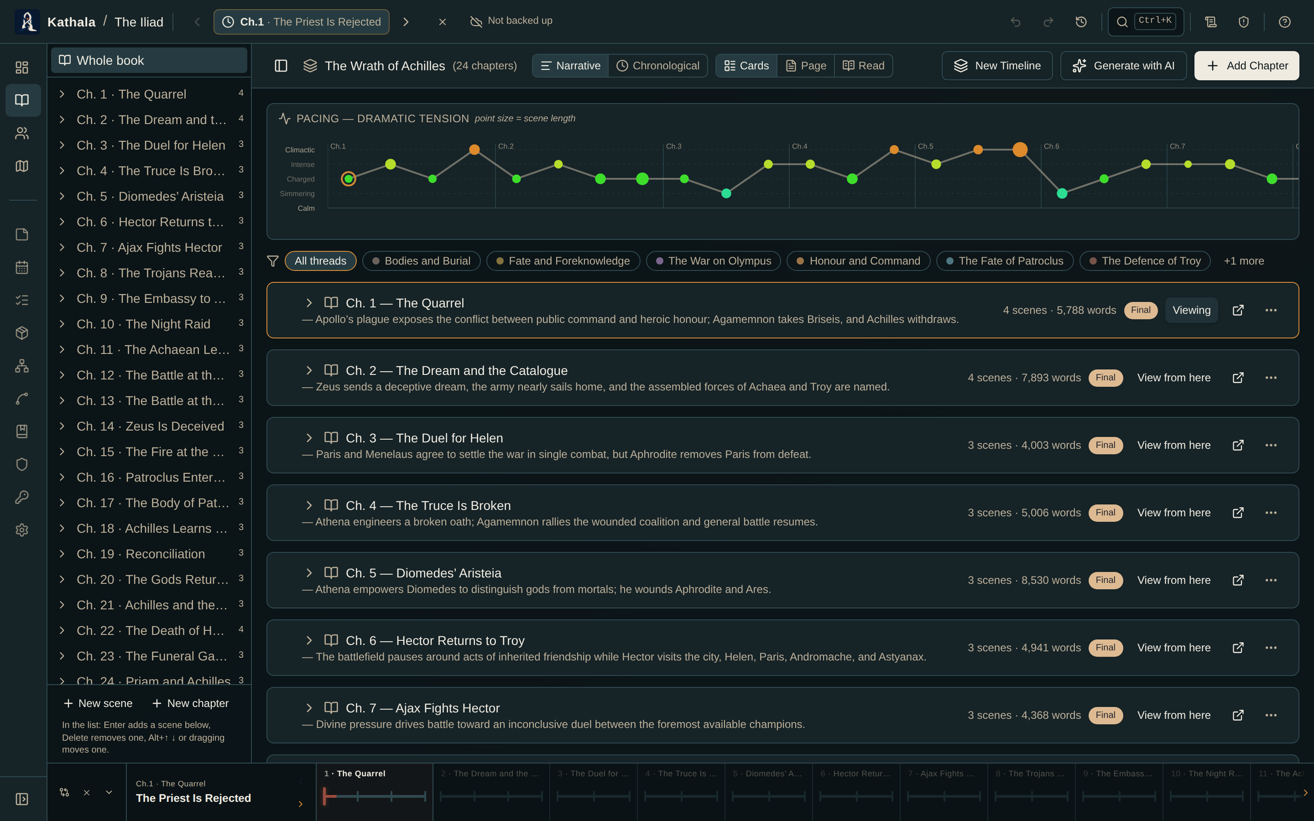Click the redo arrow icon
1314x821 pixels.
click(x=1048, y=22)
